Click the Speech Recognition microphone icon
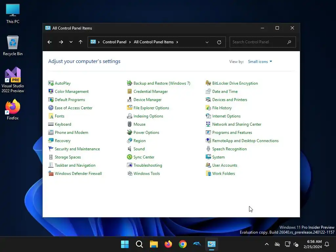 click(x=208, y=149)
